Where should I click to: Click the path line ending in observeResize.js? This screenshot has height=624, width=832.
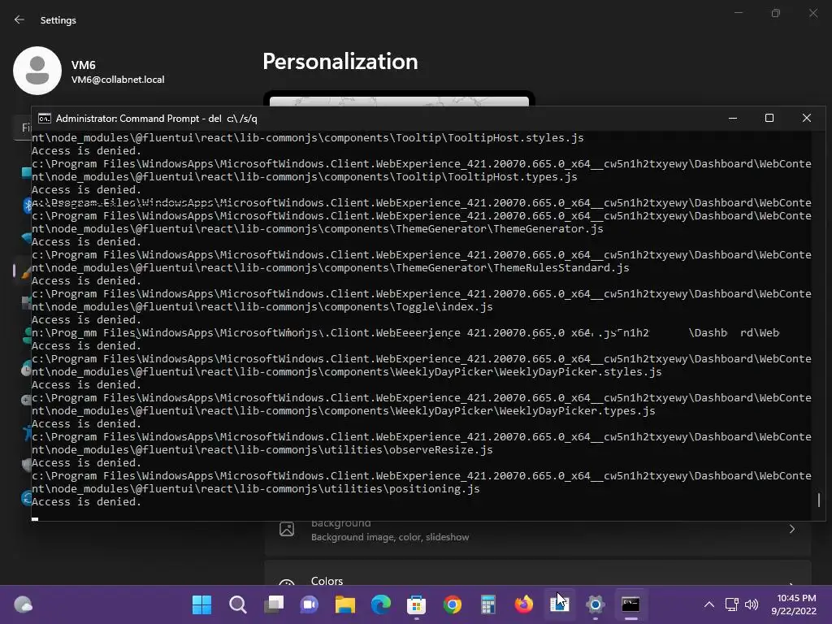pyautogui.click(x=262, y=450)
